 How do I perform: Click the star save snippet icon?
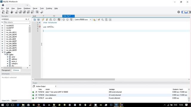click(x=94, y=20)
